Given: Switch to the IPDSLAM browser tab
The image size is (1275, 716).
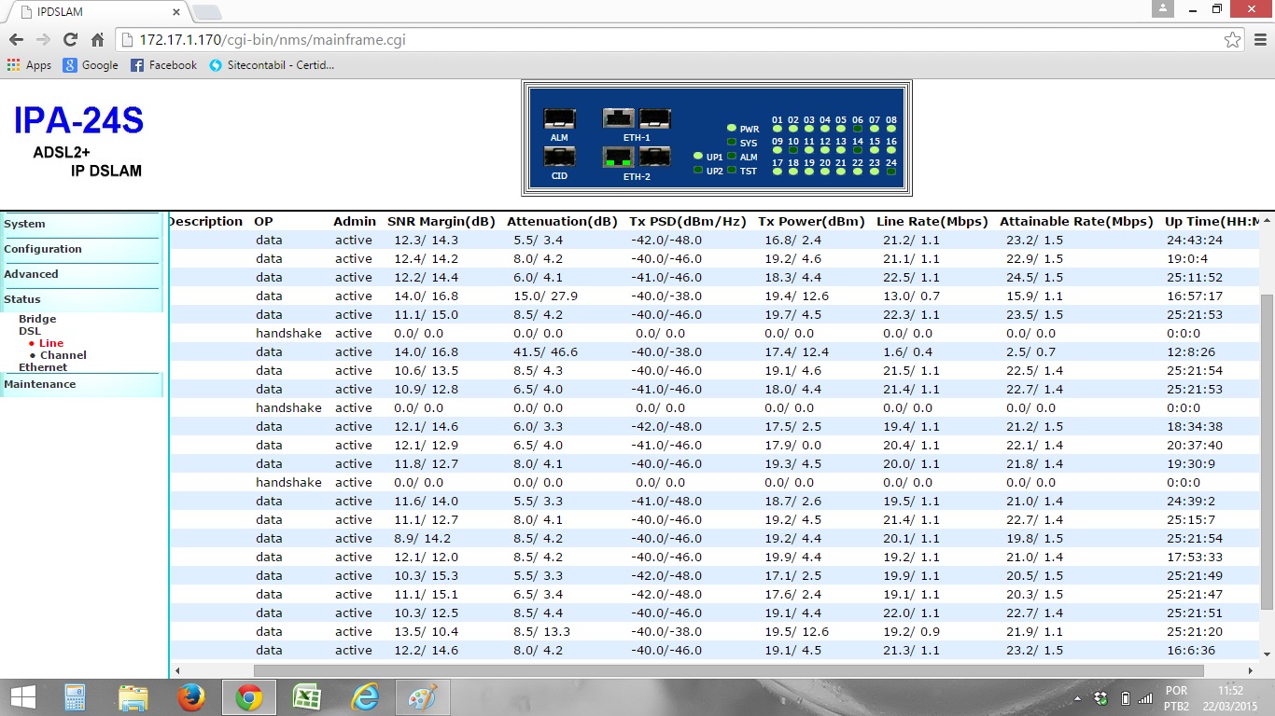Looking at the screenshot, I should click(x=98, y=12).
